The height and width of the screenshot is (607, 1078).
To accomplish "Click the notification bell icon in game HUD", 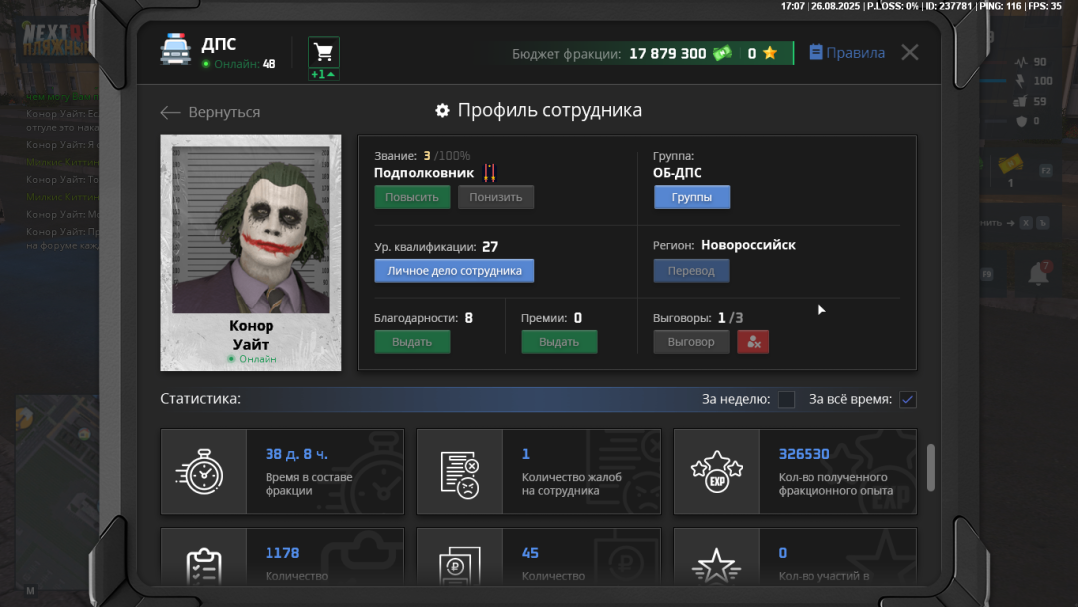I will point(1038,274).
